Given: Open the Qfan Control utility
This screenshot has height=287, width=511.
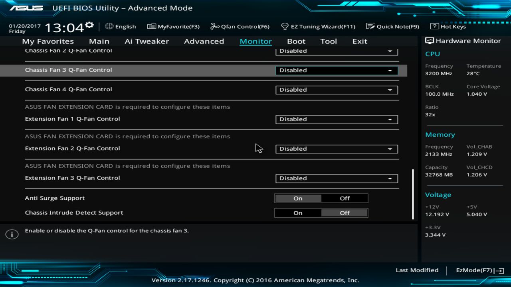Looking at the screenshot, I should point(240,26).
